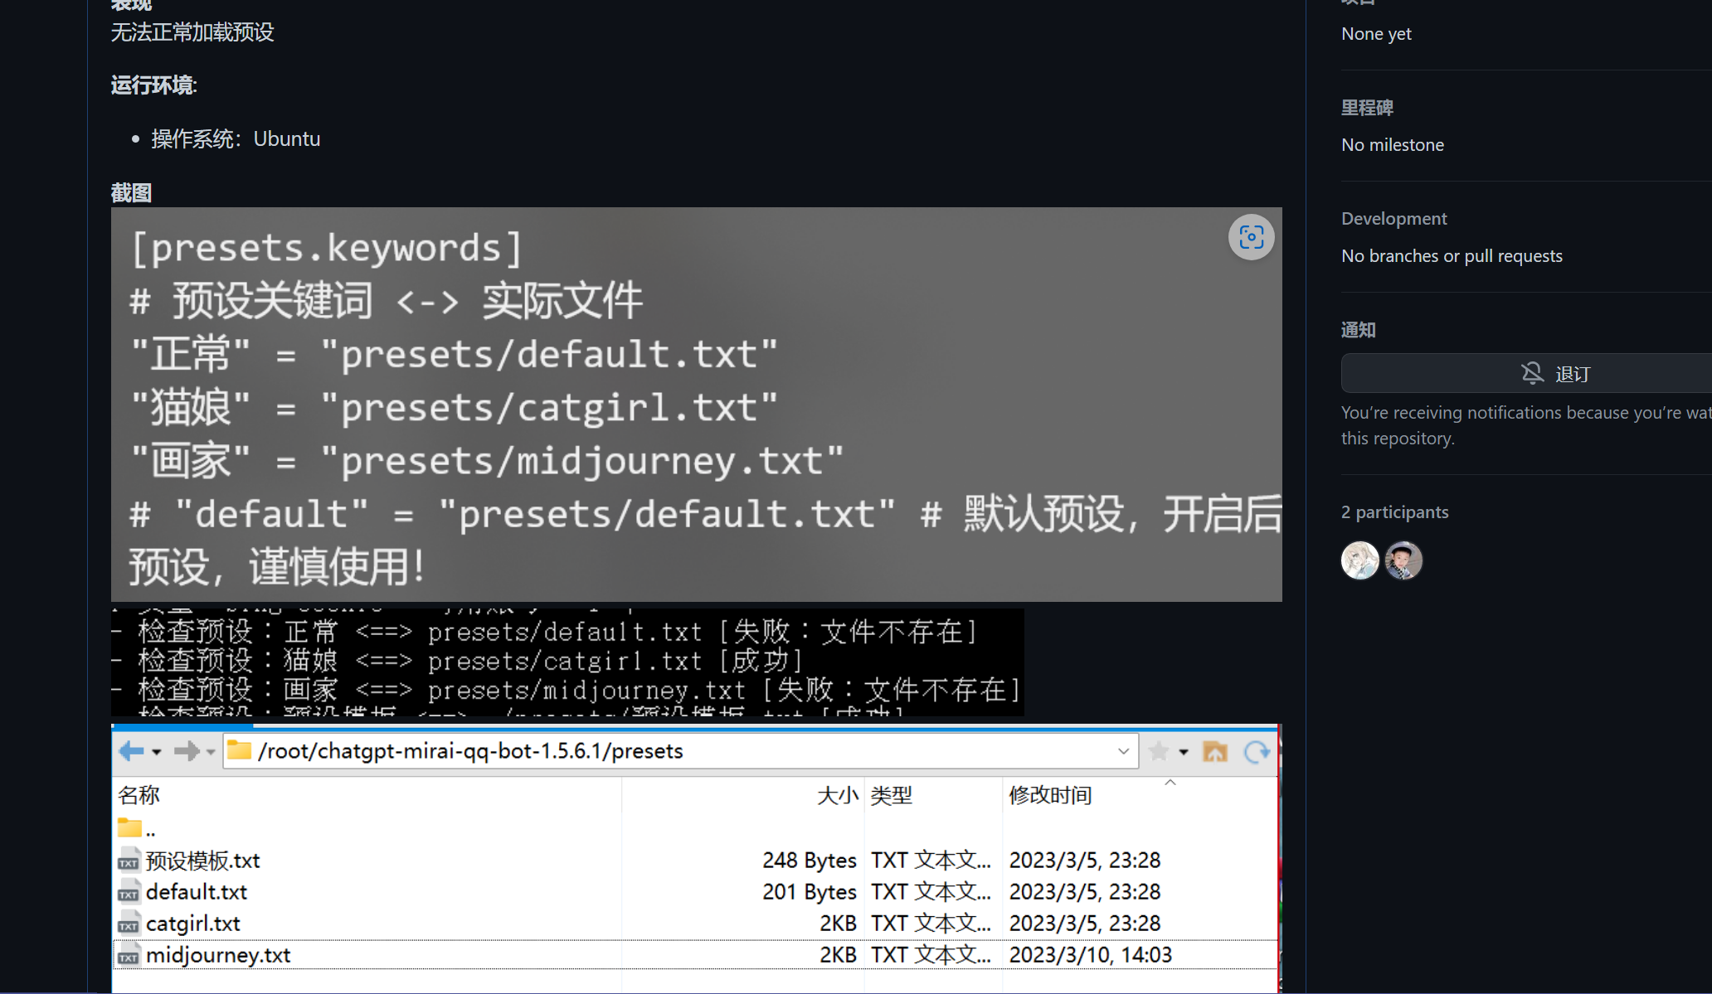Click the back navigation arrow in the file explorer
The height and width of the screenshot is (994, 1712).
coord(131,751)
